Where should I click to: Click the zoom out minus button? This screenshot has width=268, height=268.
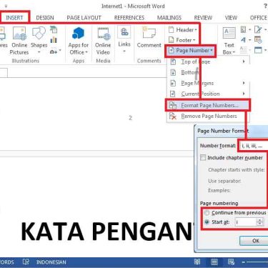pos(243,262)
